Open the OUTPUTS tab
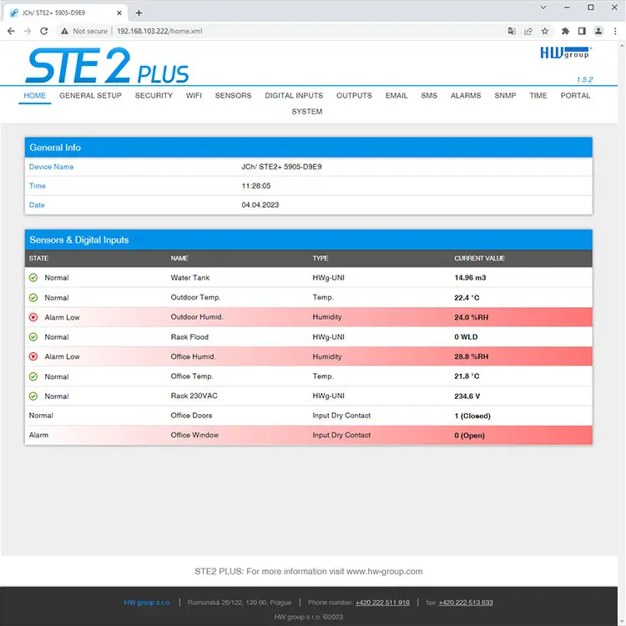Image resolution: width=626 pixels, height=626 pixels. pos(354,95)
